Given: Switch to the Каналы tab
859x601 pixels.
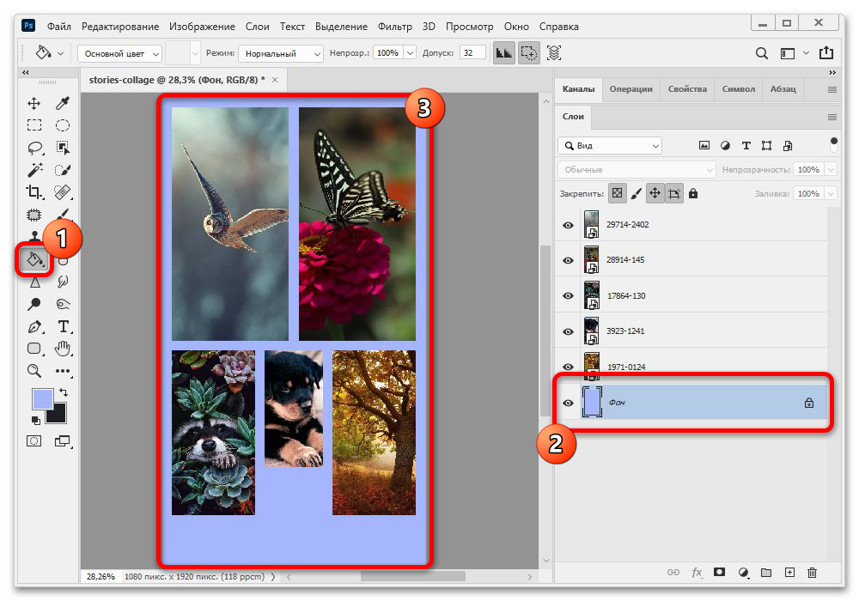Looking at the screenshot, I should click(x=578, y=89).
